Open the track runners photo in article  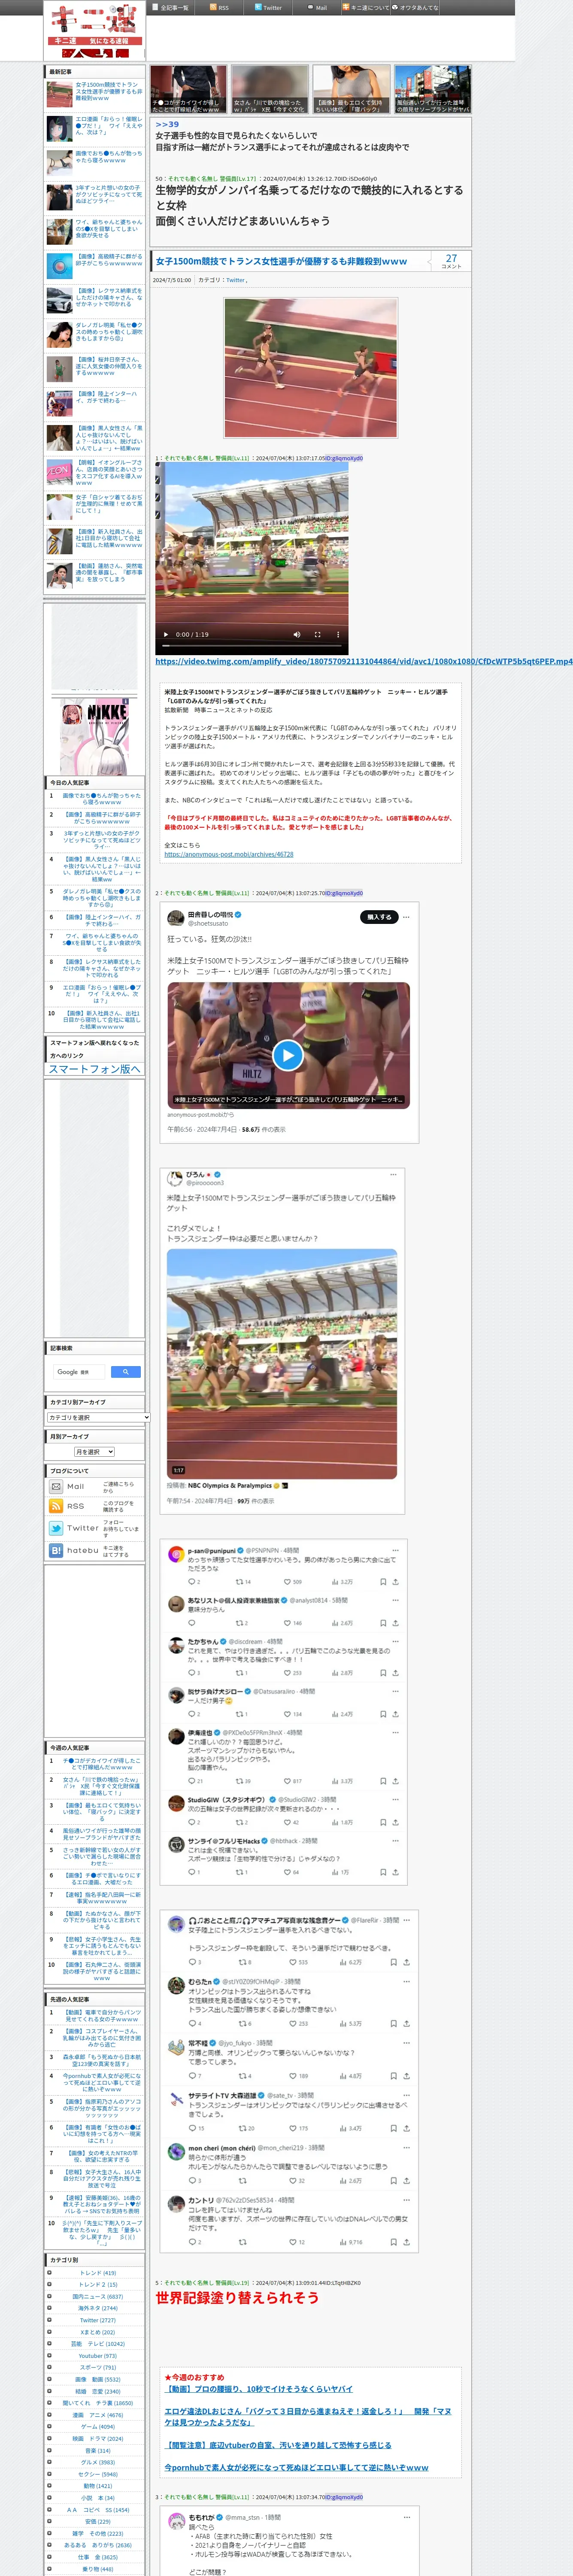pyautogui.click(x=310, y=367)
